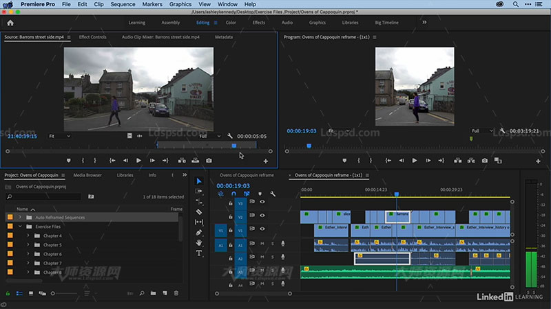Select the Selection tool arrow
The image size is (551, 309).
[x=199, y=181]
